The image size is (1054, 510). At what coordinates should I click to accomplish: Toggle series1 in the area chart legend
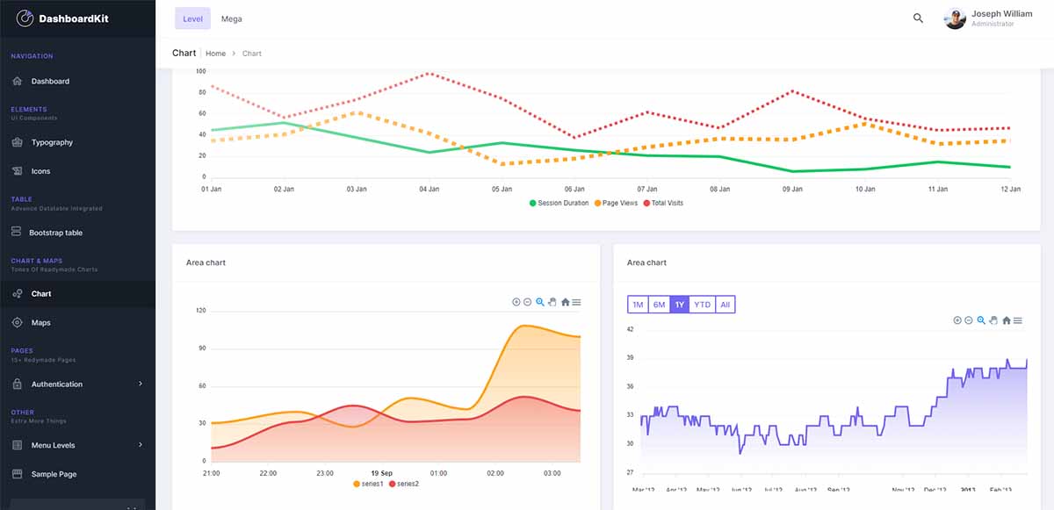367,483
